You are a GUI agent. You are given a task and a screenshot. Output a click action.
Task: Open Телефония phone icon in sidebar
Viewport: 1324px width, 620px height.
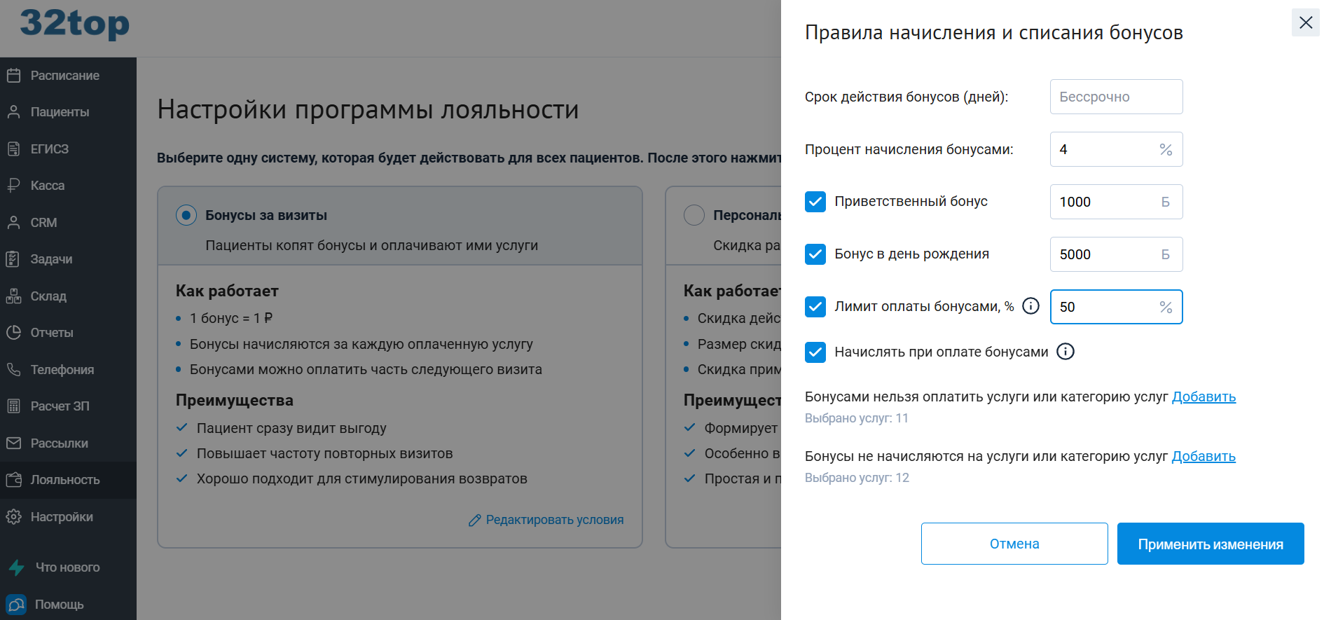14,369
